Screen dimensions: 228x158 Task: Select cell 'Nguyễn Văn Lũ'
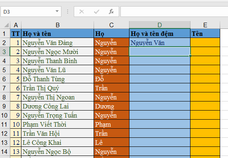pyautogui.click(x=58, y=70)
